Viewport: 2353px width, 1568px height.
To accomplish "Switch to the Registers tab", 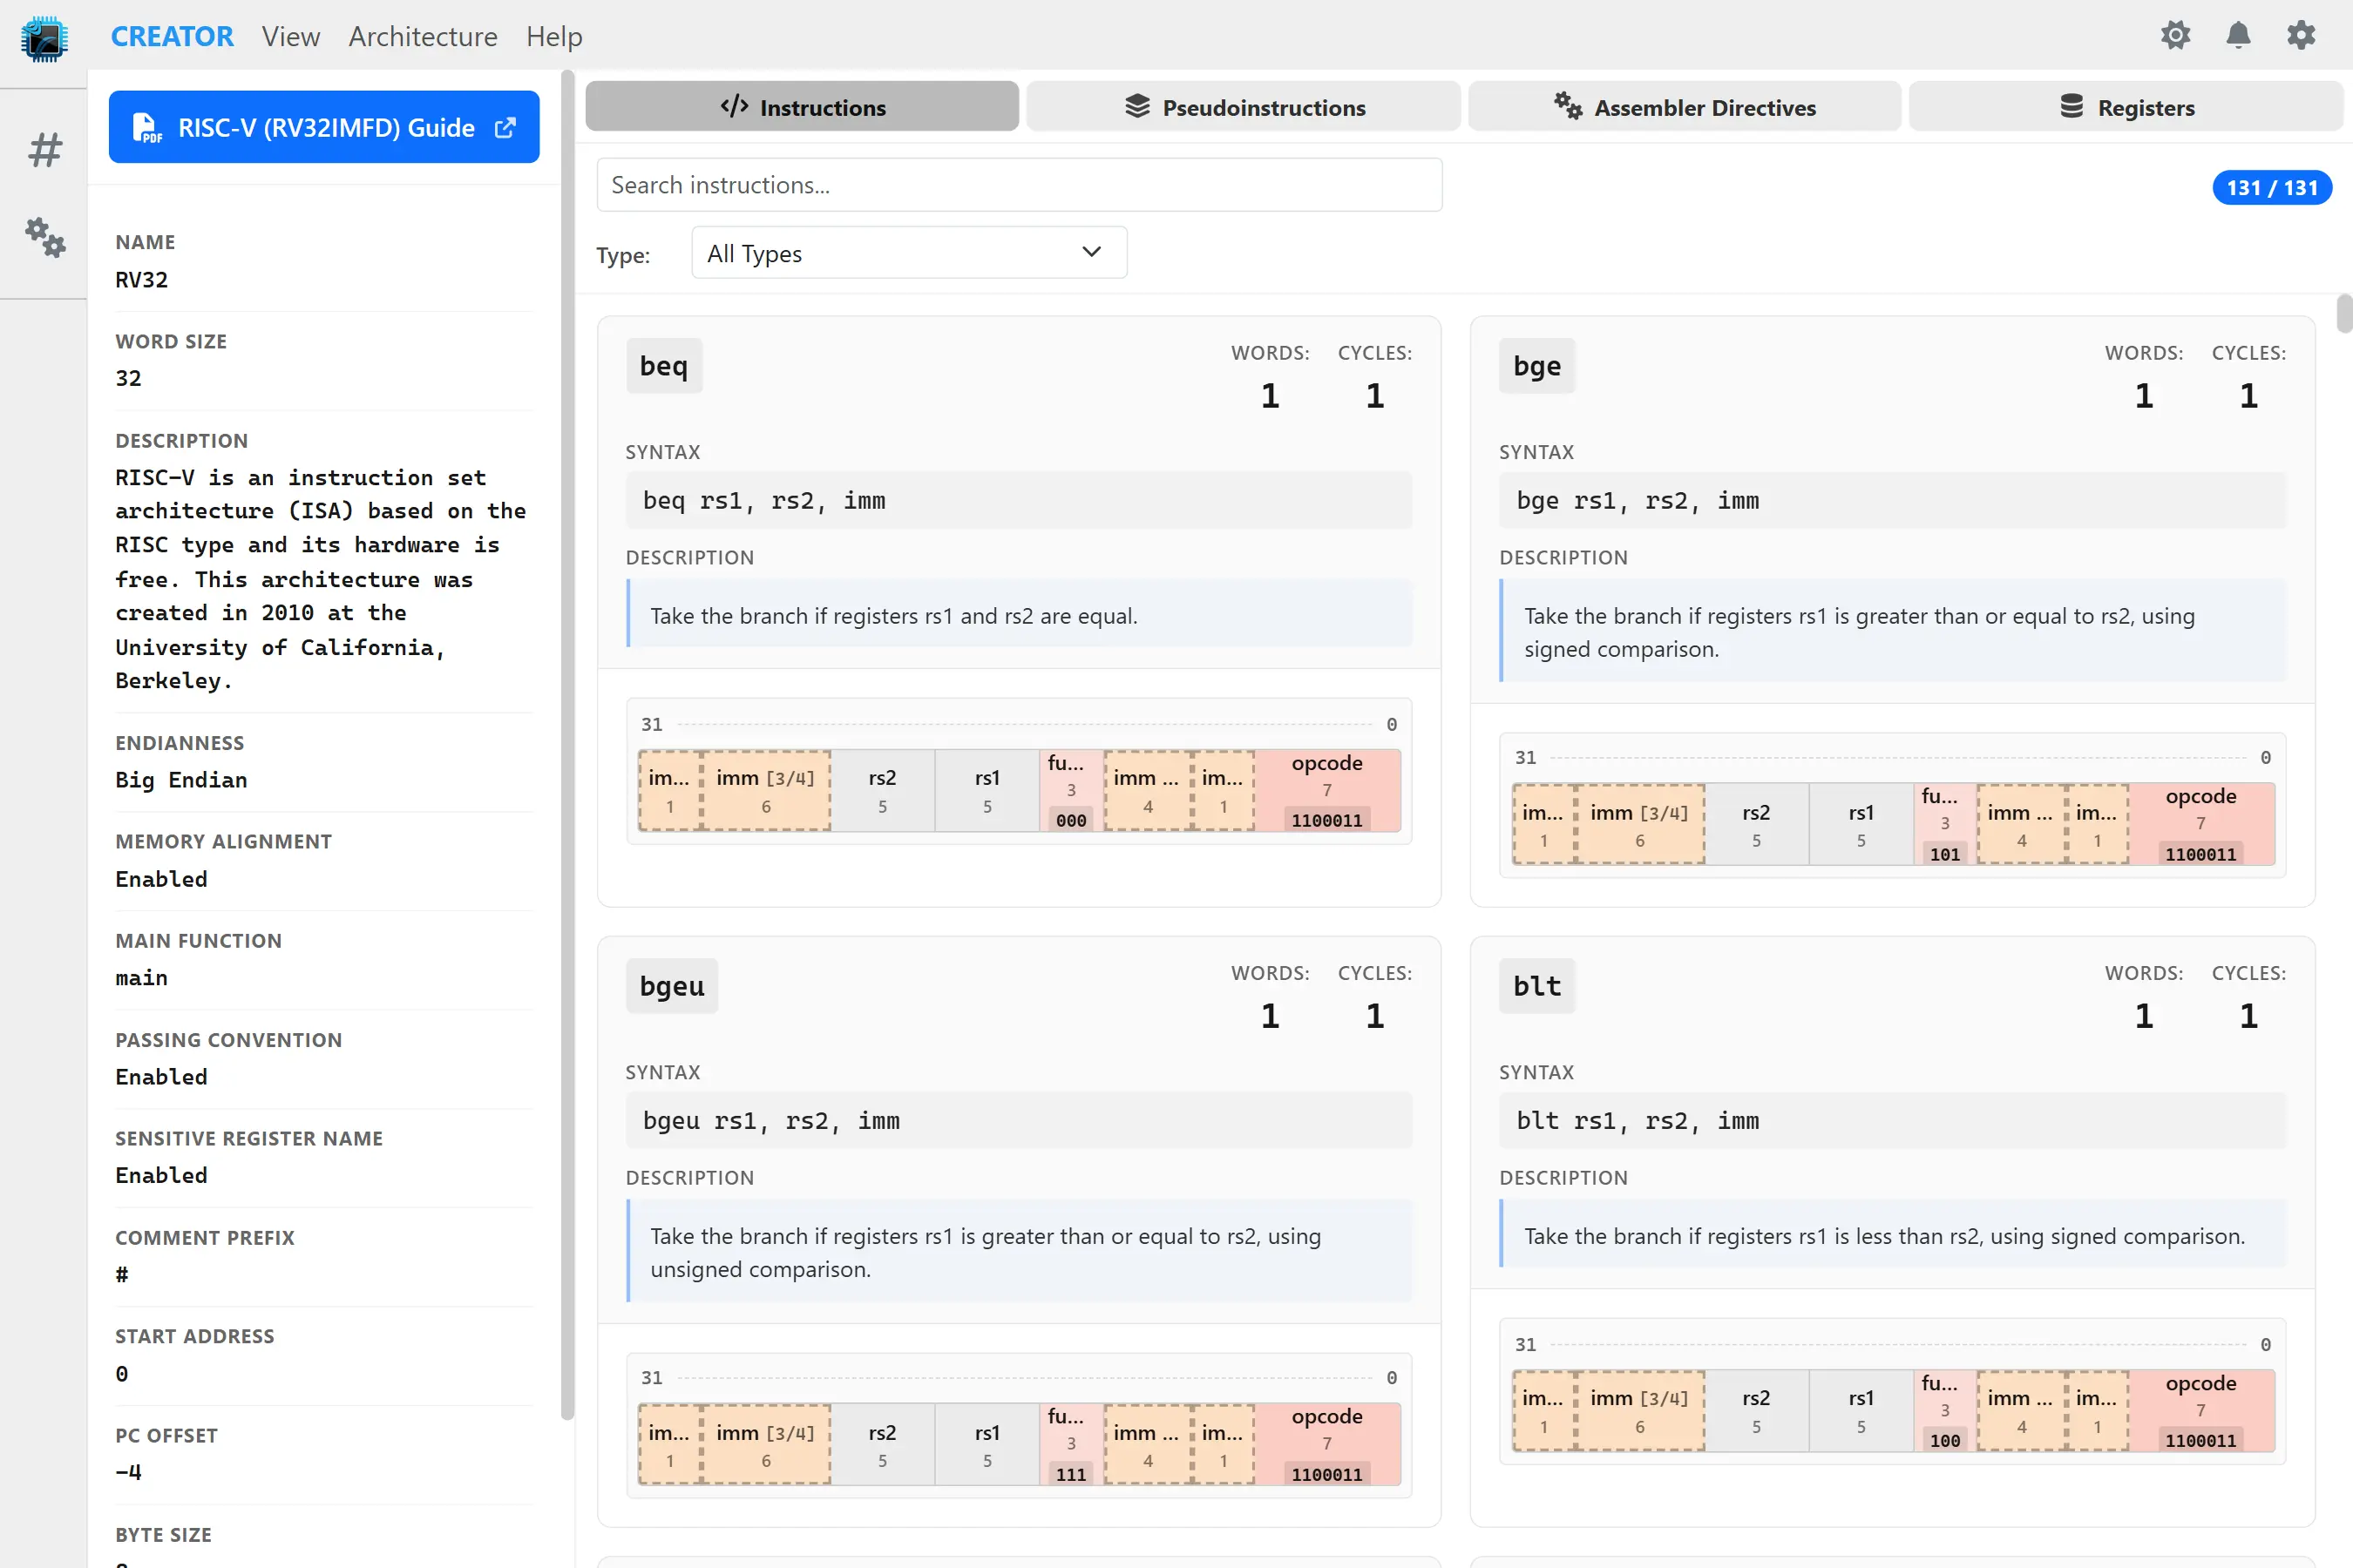I will pos(2126,107).
